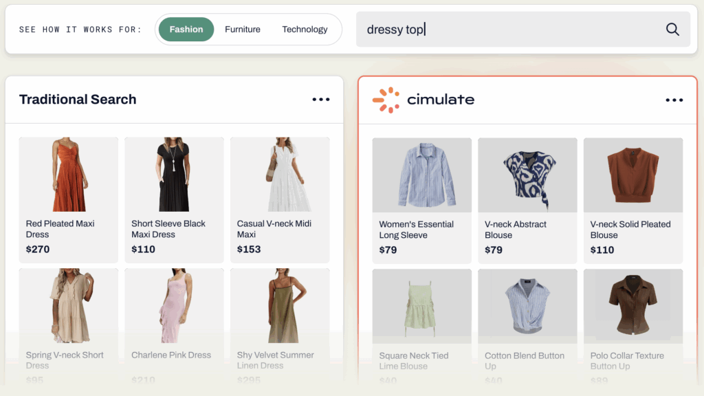Open Women's Essential Long Sleeve shirt image

click(422, 175)
